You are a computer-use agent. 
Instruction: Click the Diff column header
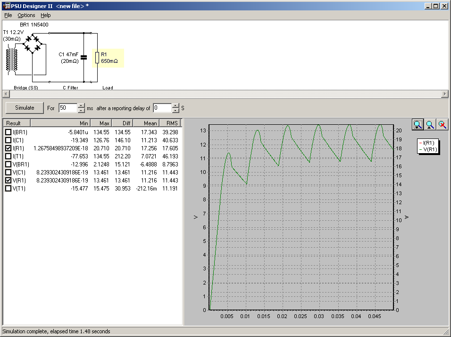tap(122, 123)
